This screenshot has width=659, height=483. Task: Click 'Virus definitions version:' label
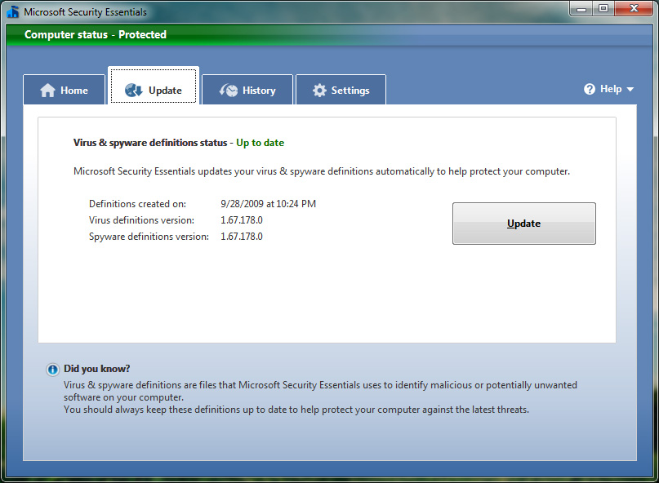[x=141, y=220]
